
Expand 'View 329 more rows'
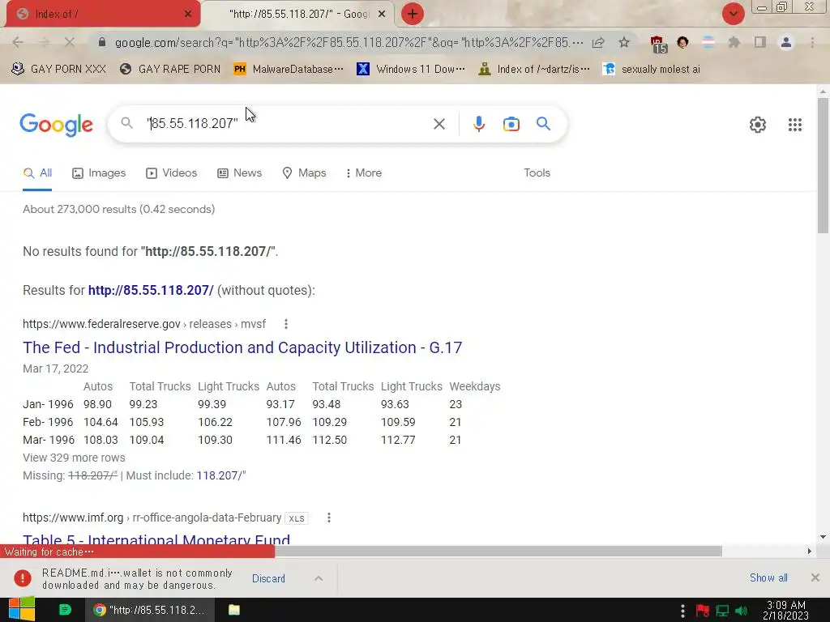[x=74, y=458]
